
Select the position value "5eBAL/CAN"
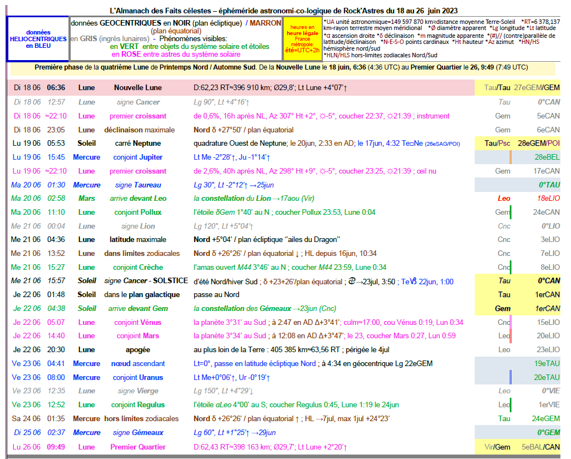click(541, 447)
